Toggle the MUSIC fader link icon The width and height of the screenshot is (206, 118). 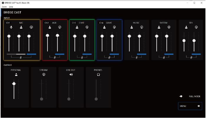(x=137, y=57)
